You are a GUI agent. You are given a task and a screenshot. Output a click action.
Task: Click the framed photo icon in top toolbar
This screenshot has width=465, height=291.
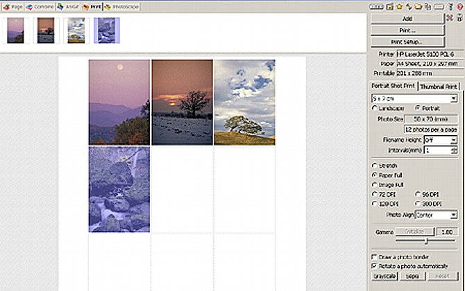click(x=389, y=6)
